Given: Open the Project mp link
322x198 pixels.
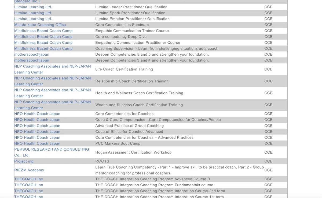Looking at the screenshot, I should click(x=24, y=161).
